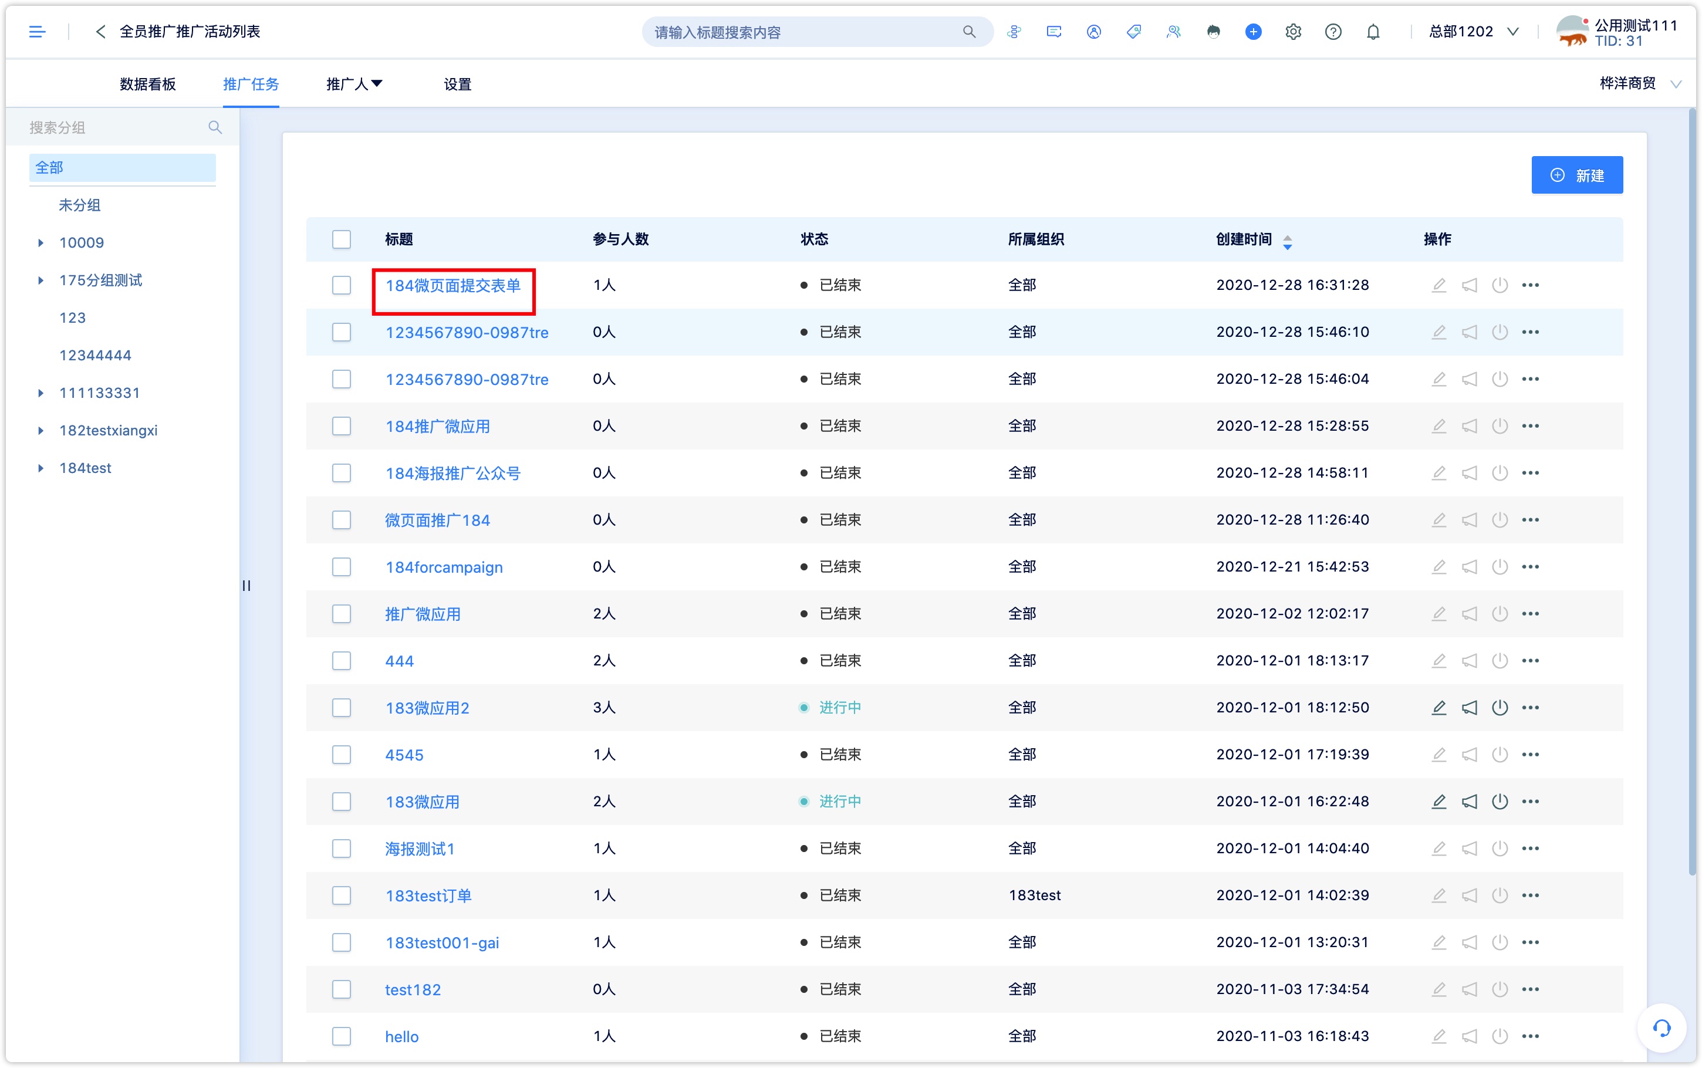
Task: Expand the 111133331 group
Action: click(40, 393)
